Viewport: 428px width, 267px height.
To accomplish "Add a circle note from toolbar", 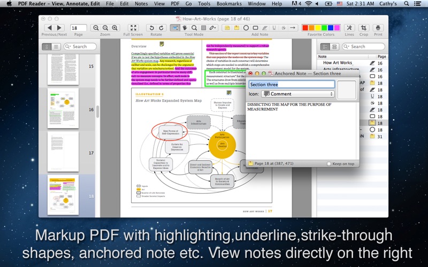I will [246, 28].
